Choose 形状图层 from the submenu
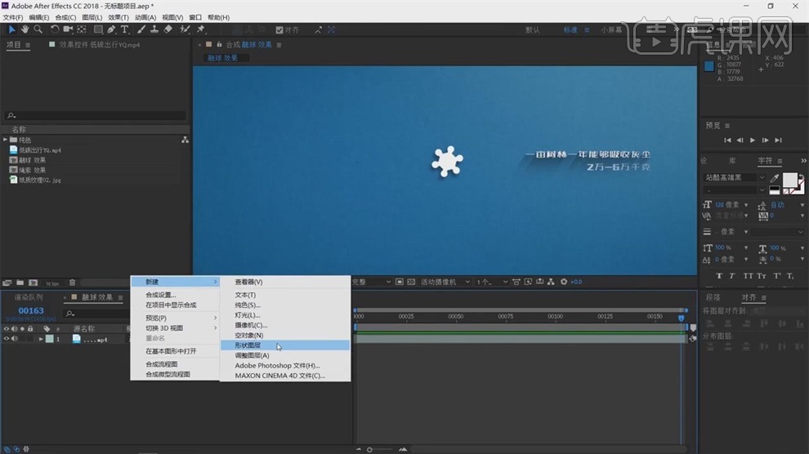 tap(248, 345)
